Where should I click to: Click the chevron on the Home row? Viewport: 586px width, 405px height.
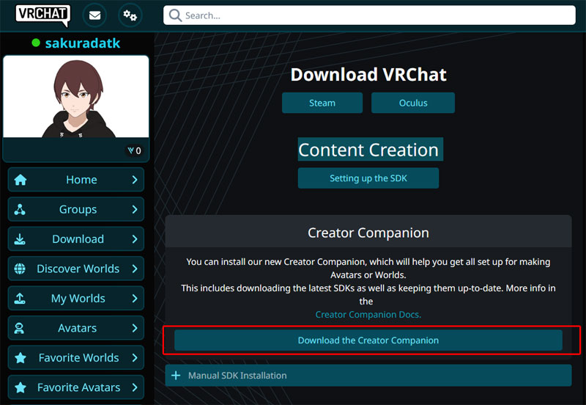[135, 180]
